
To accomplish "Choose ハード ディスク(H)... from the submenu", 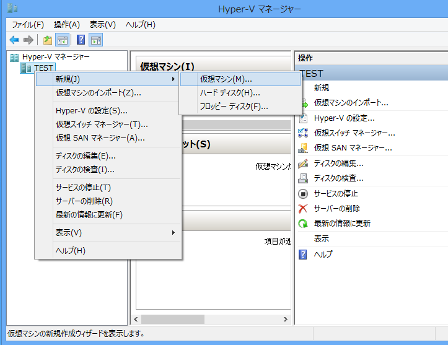I will tap(240, 93).
